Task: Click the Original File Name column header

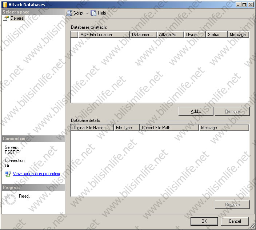Action: click(92, 128)
